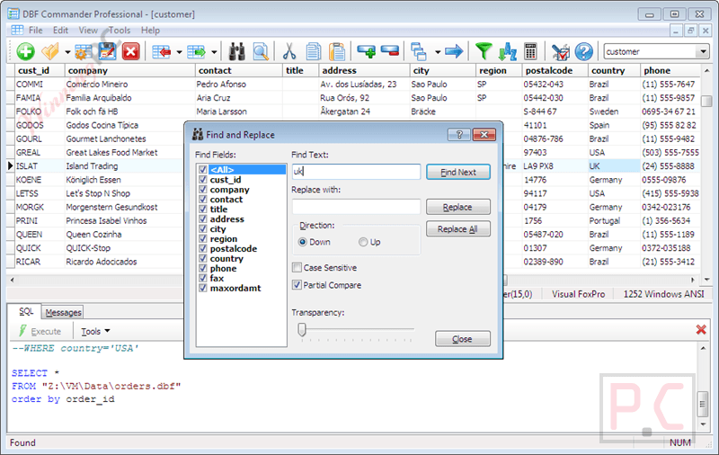
Task: Click the dialog's question mark help button
Action: pyautogui.click(x=459, y=134)
